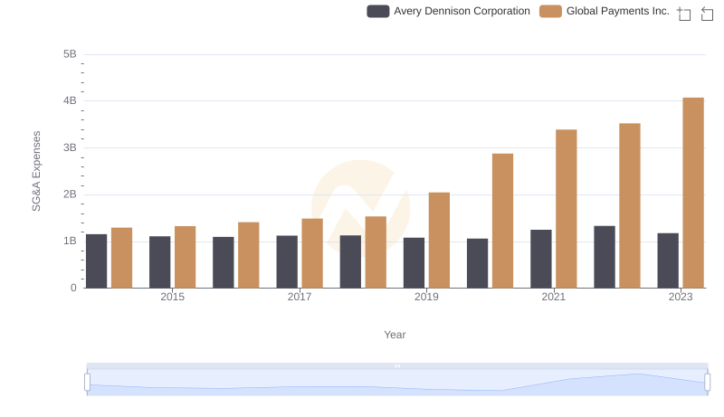This screenshot has height=417, width=724.
Task: Click the 3B y-axis label
Action: click(71, 147)
